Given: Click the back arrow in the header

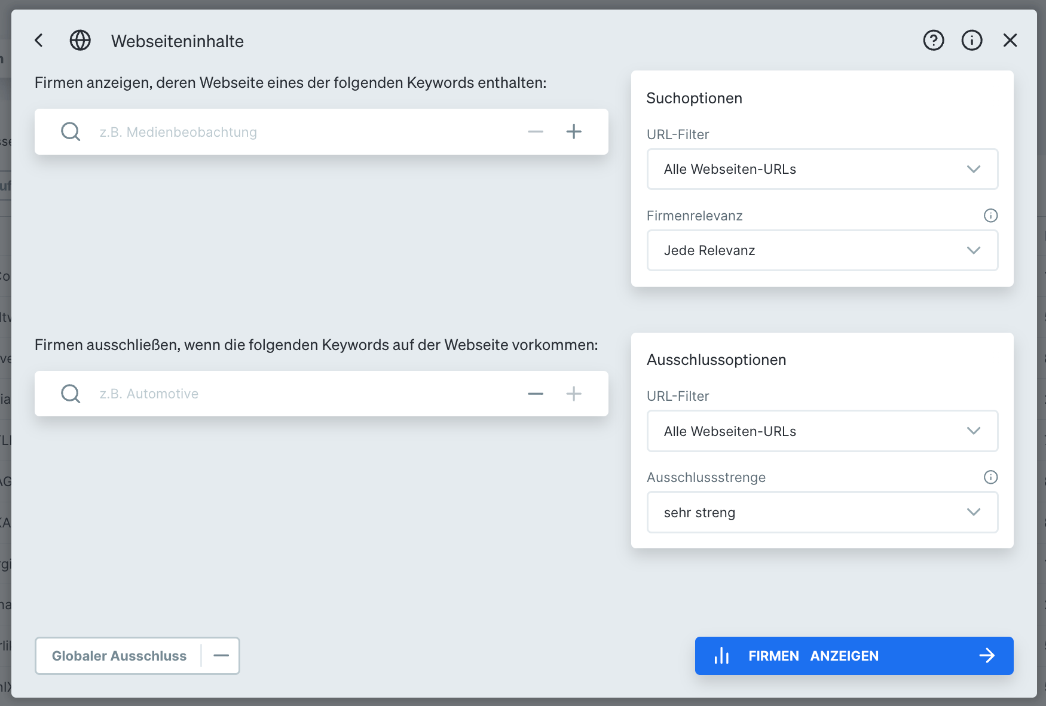Looking at the screenshot, I should [38, 41].
